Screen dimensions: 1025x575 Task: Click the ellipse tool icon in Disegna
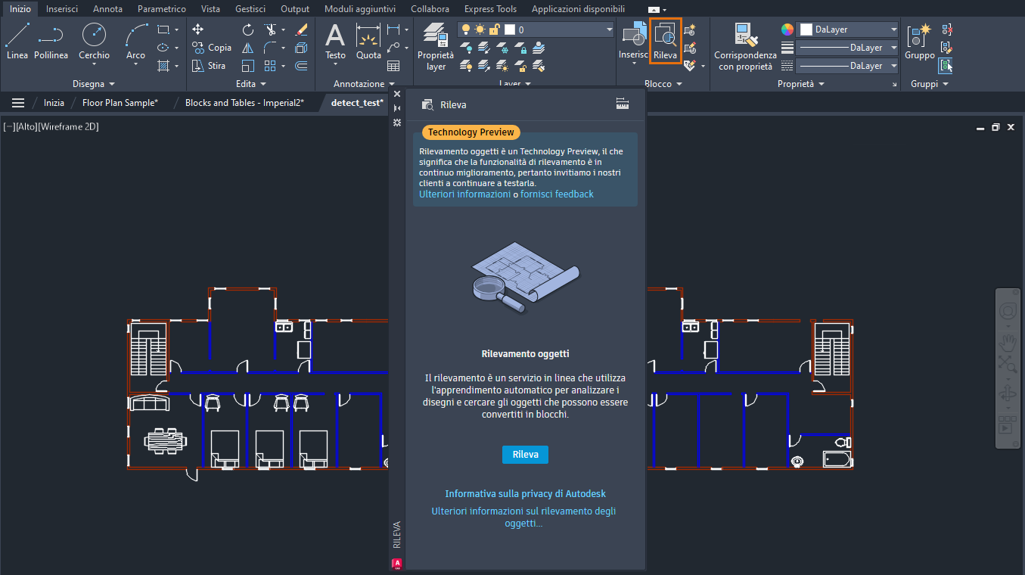pyautogui.click(x=163, y=48)
